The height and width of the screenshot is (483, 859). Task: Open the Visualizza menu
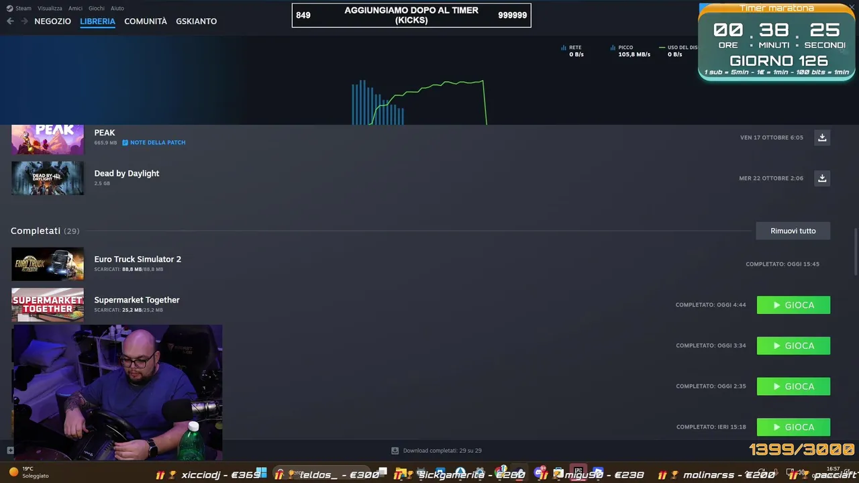(50, 8)
